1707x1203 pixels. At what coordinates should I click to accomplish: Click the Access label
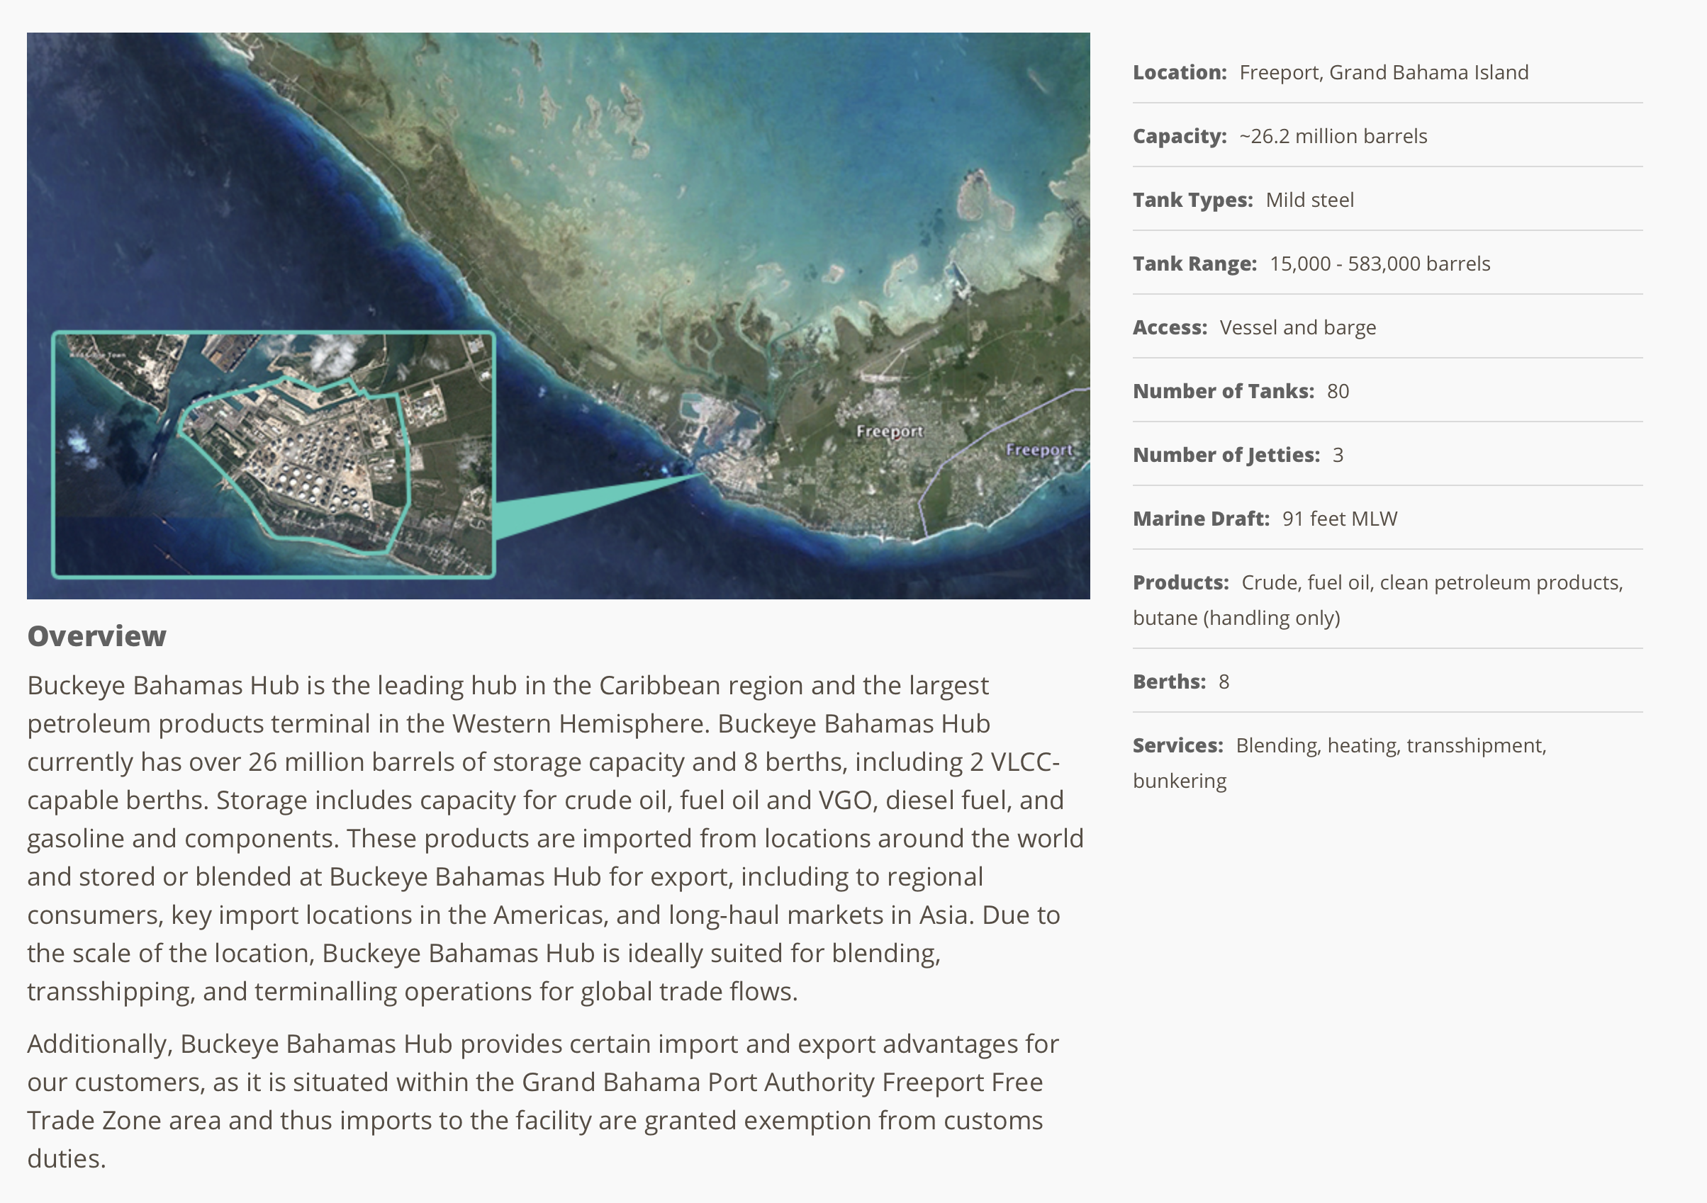coord(1170,328)
